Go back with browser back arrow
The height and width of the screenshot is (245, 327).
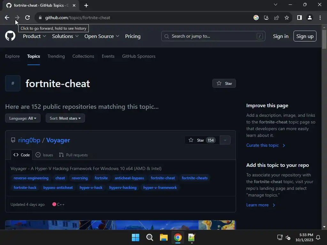(7, 18)
